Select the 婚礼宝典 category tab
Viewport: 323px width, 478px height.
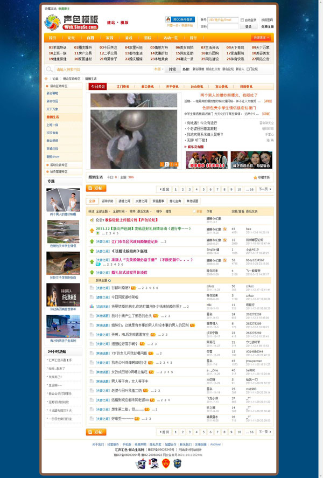click(x=175, y=201)
